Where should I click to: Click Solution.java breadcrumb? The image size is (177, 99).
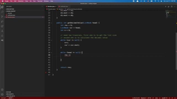coord(52,9)
